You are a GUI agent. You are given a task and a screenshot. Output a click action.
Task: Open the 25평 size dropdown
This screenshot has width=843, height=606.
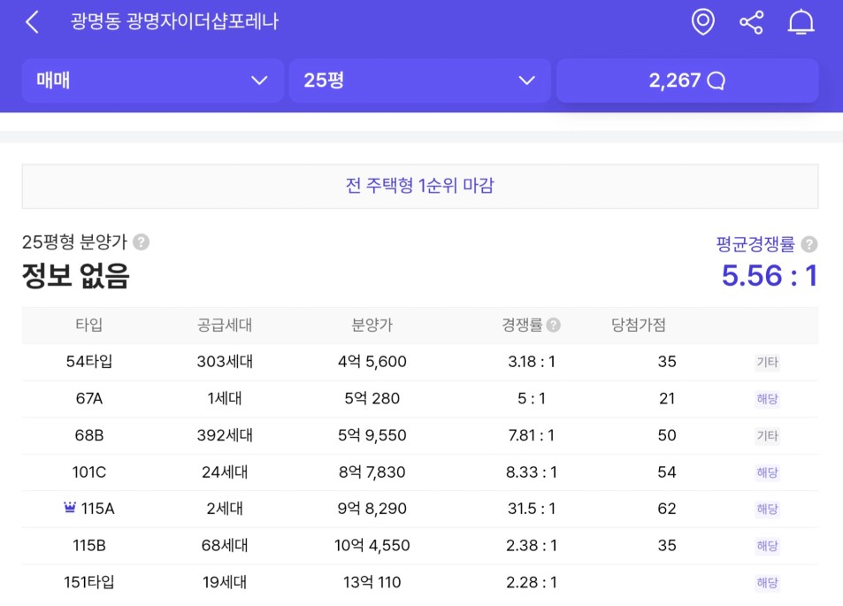pos(420,81)
